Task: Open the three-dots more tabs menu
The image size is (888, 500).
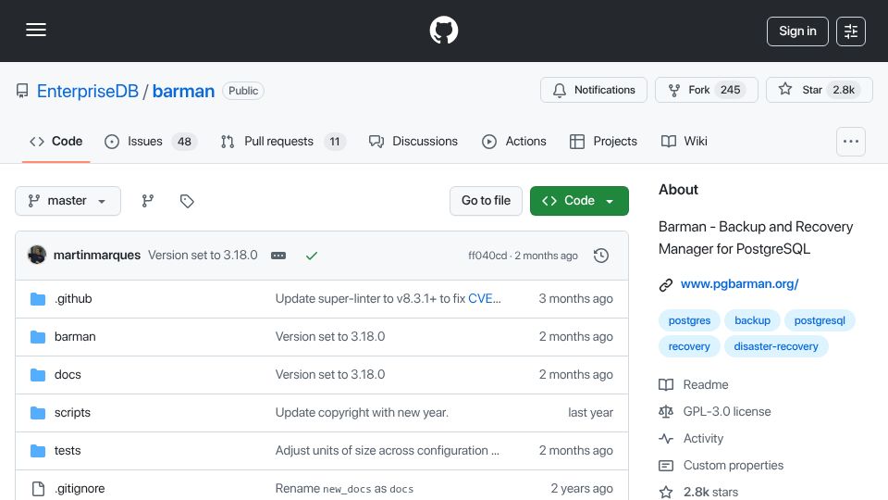Action: [851, 142]
